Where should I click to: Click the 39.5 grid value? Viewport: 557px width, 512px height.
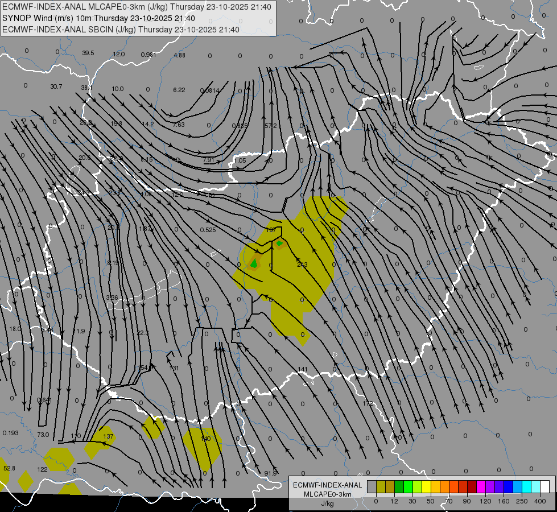pyautogui.click(x=88, y=53)
